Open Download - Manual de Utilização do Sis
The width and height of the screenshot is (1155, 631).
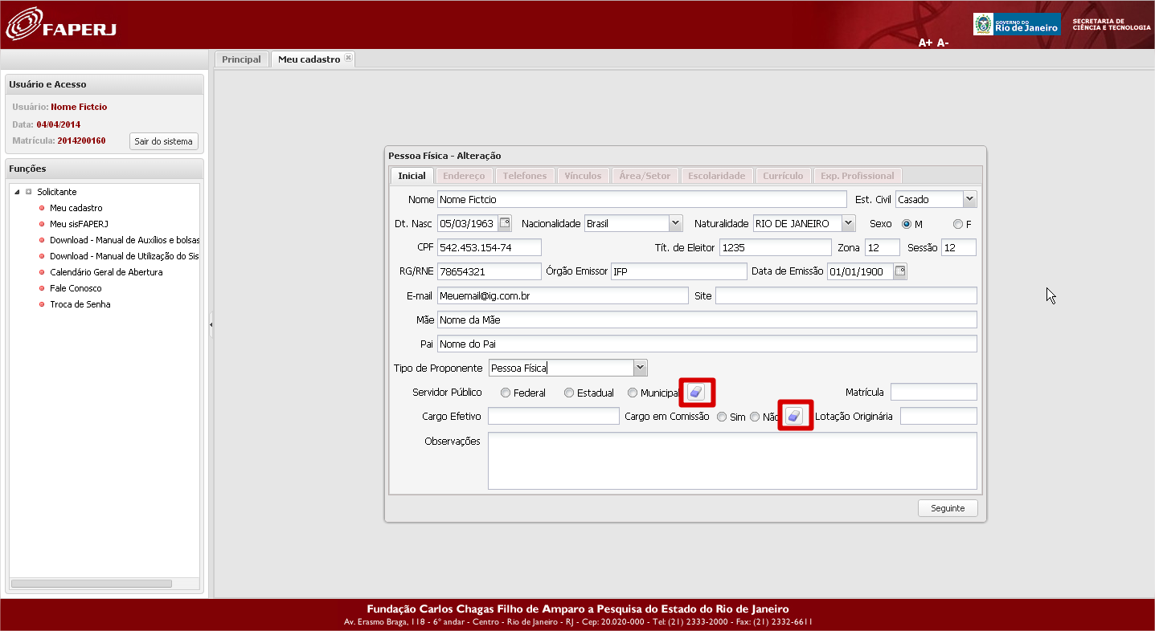(124, 256)
